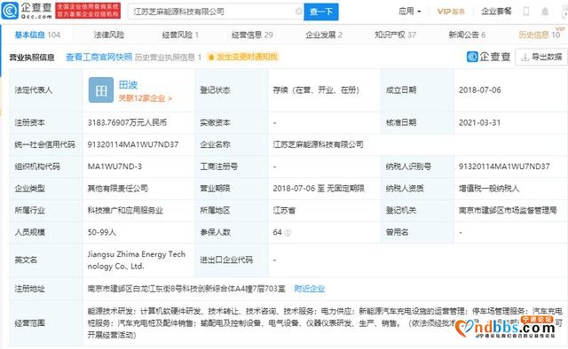Select 南京市建邺区市场监督管理局 registration authority
568x349 pixels.
(x=508, y=211)
